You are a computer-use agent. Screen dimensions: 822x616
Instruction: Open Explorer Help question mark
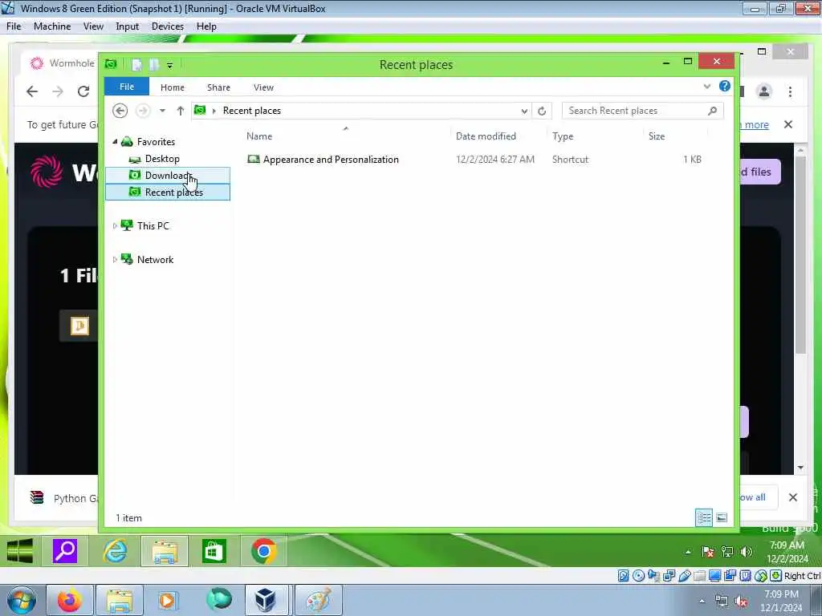pos(725,86)
